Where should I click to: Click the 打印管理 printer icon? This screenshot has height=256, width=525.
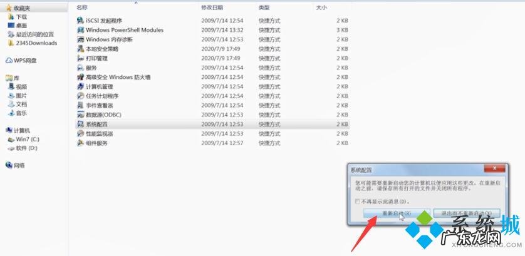(x=80, y=58)
